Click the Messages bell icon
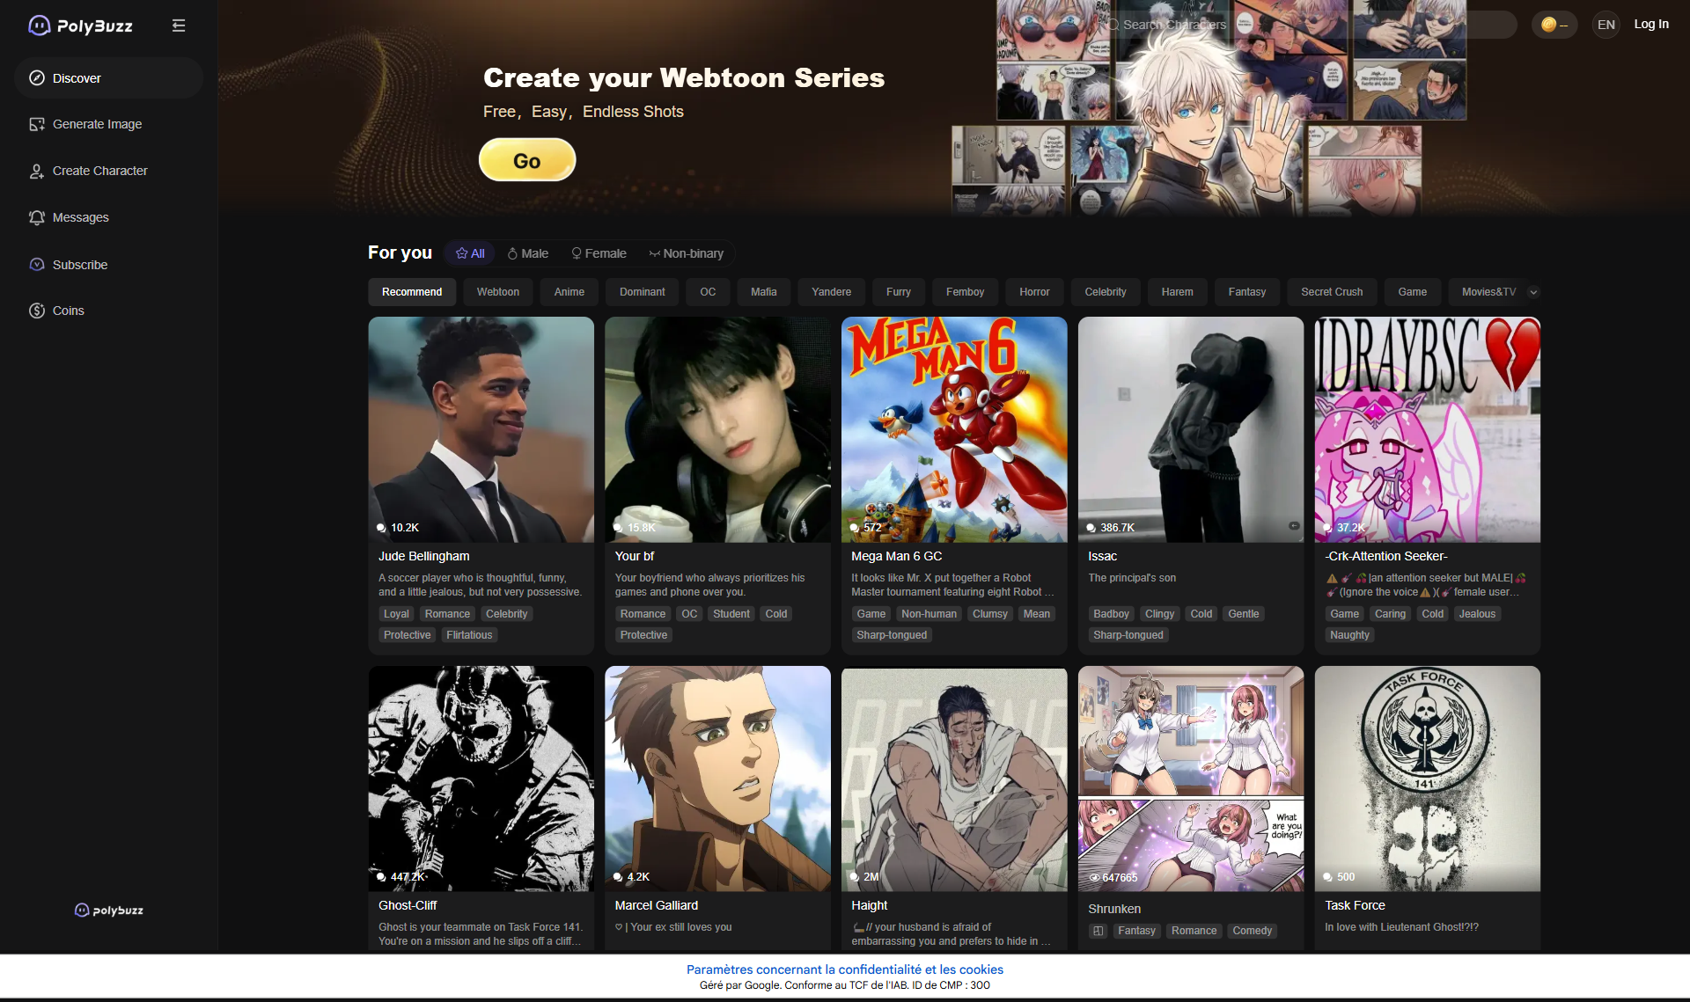Image resolution: width=1690 pixels, height=1002 pixels. [37, 217]
